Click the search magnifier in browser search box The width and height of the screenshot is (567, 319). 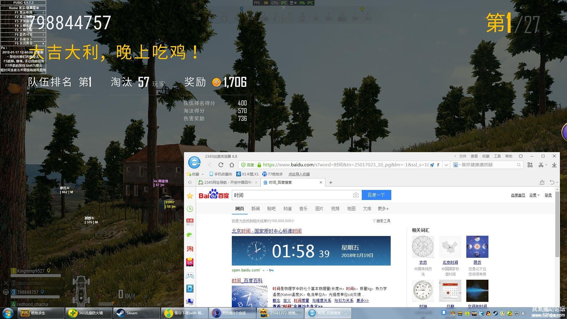pyautogui.click(x=519, y=165)
